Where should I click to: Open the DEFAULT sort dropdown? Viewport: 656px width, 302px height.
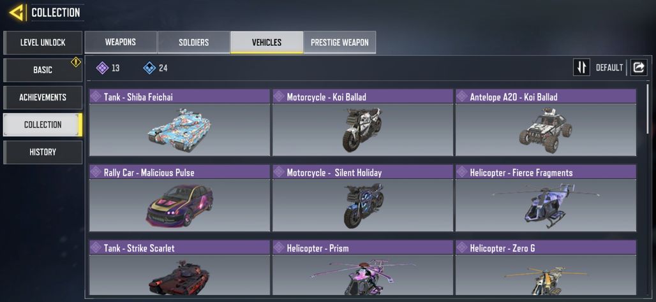point(609,68)
